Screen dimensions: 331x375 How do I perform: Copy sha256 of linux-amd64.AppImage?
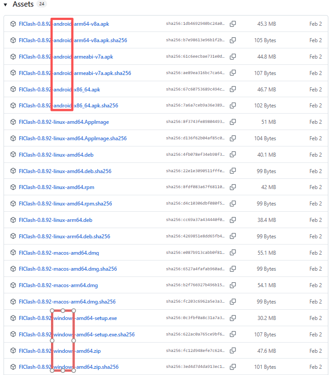tap(232, 122)
